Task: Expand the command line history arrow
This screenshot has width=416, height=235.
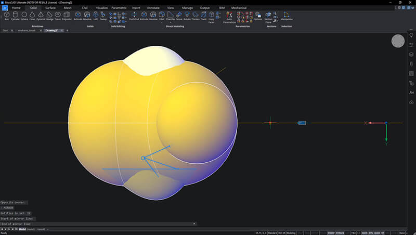Action: [x=194, y=224]
